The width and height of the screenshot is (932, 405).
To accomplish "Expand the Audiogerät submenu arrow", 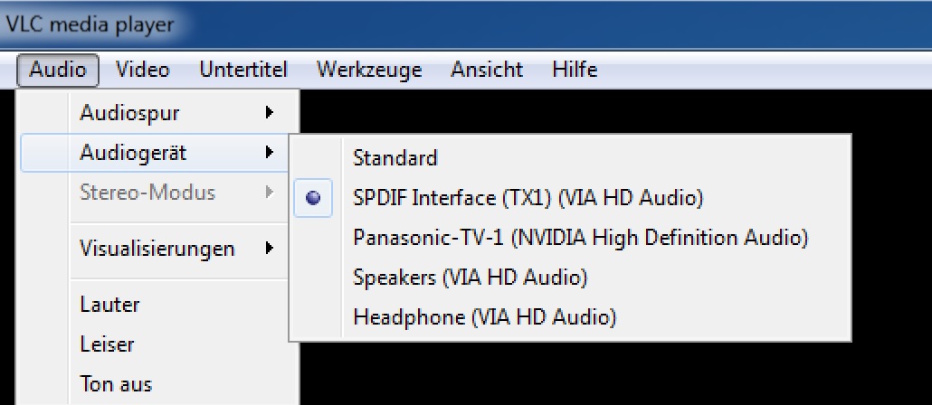I will coord(268,153).
